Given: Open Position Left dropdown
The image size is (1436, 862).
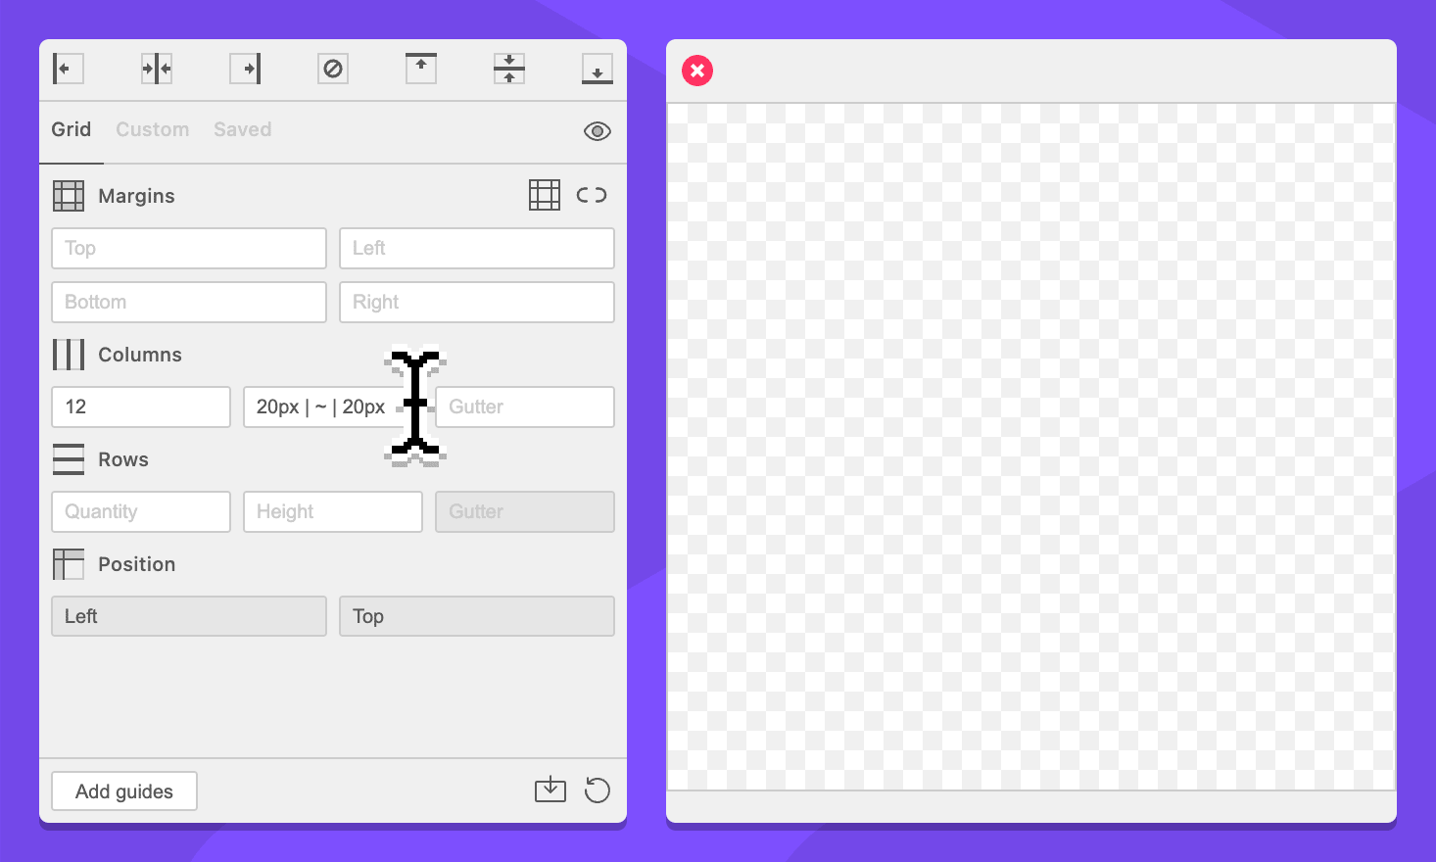Looking at the screenshot, I should [x=189, y=616].
